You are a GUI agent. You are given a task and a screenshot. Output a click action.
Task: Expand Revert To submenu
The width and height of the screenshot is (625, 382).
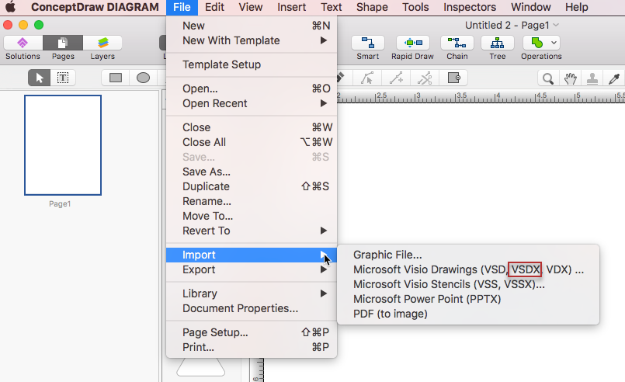[252, 231]
